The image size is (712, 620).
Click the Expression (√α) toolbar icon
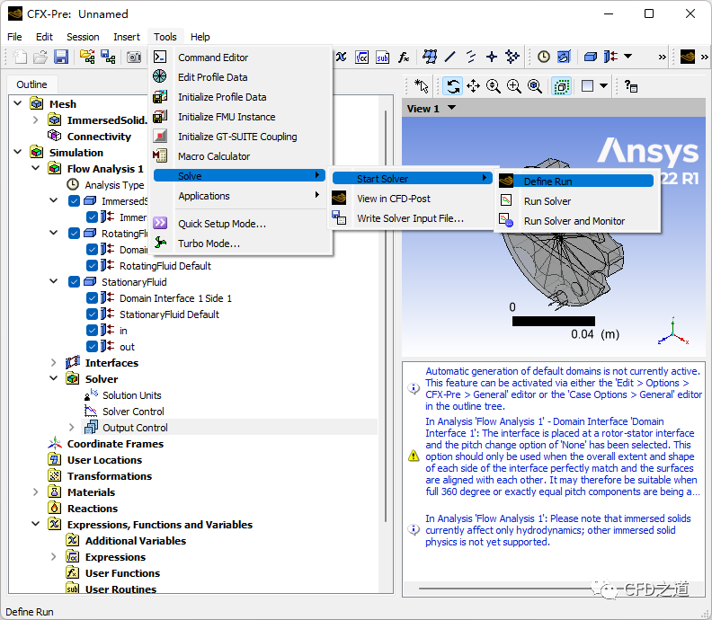pyautogui.click(x=362, y=57)
